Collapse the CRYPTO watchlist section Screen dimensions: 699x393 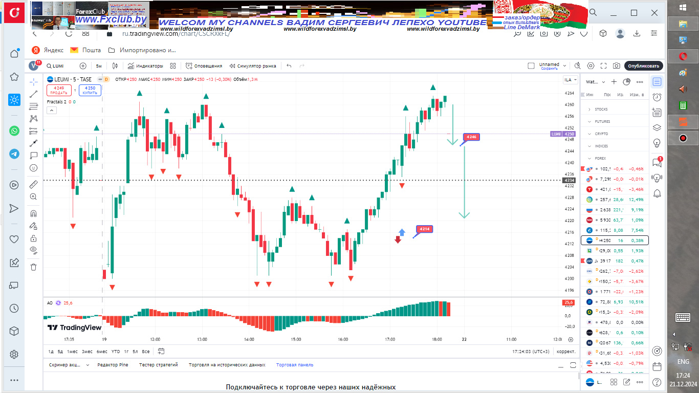tap(589, 134)
